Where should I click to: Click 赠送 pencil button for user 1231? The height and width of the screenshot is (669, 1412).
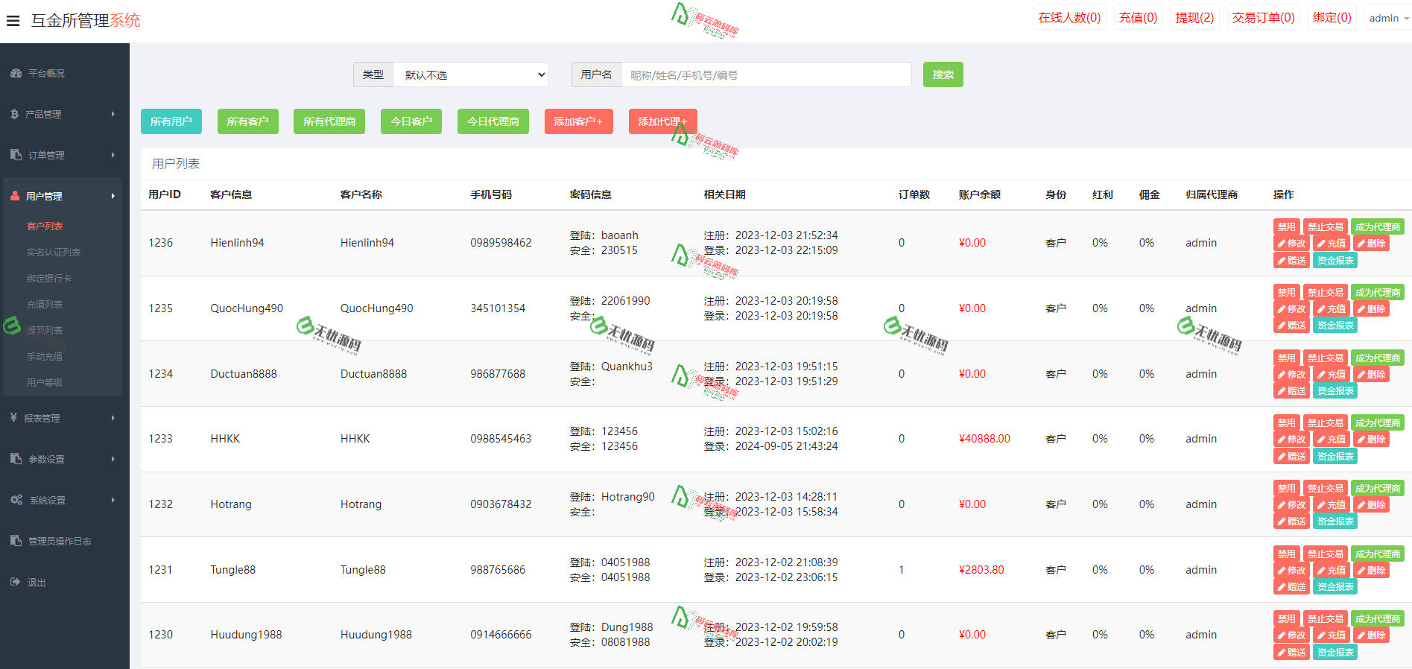tap(1291, 587)
